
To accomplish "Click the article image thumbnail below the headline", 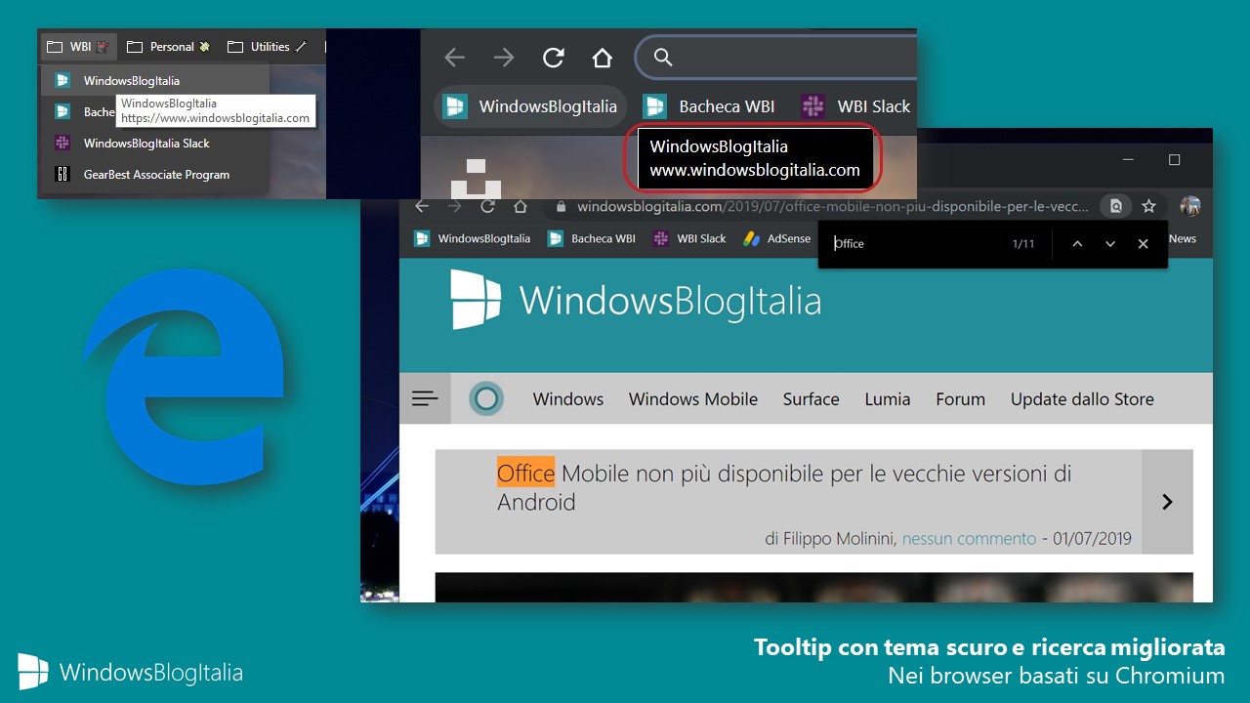I will (x=814, y=587).
